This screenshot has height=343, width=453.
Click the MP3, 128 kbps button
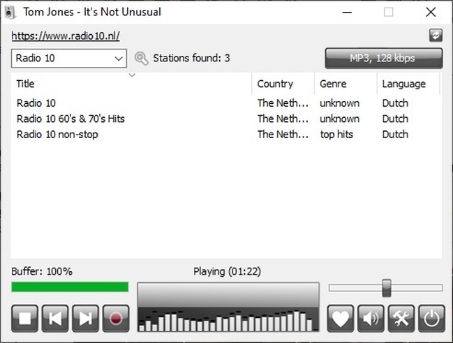[x=384, y=59]
